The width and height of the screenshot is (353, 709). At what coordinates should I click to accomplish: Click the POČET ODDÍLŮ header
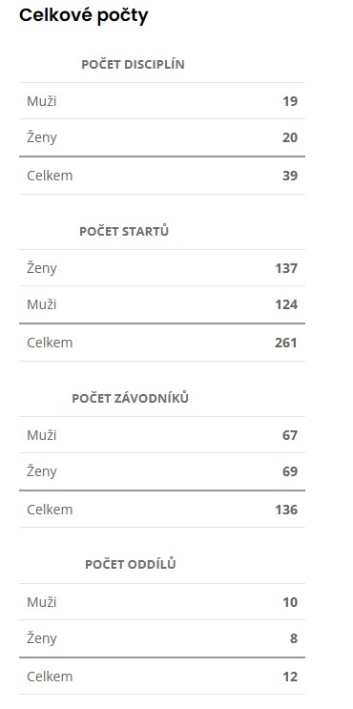point(130,564)
